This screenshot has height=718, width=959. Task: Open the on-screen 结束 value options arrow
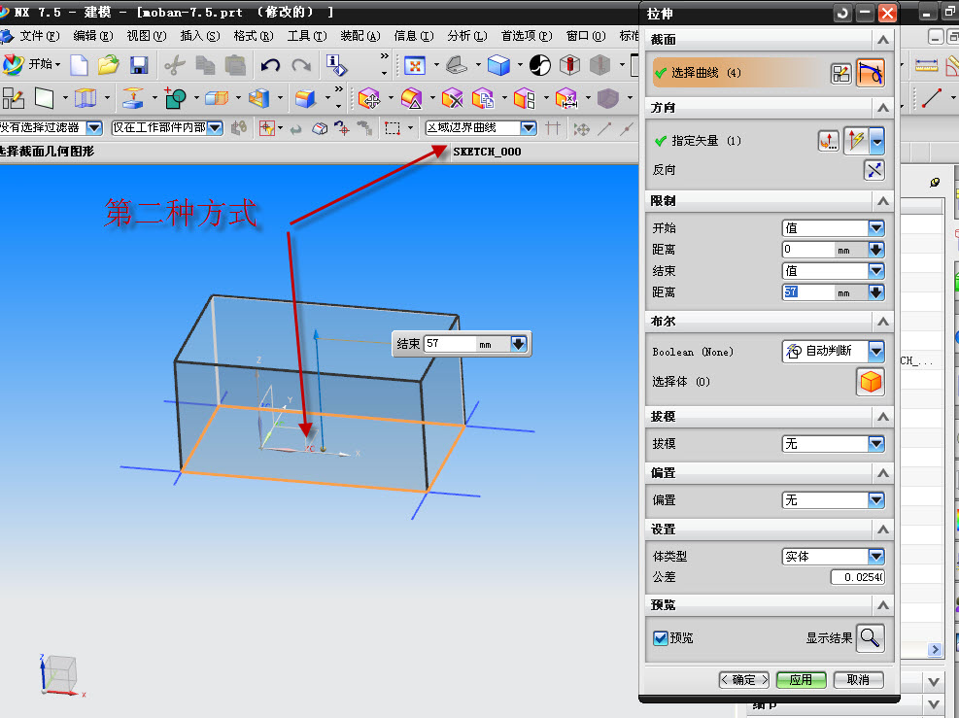point(519,344)
